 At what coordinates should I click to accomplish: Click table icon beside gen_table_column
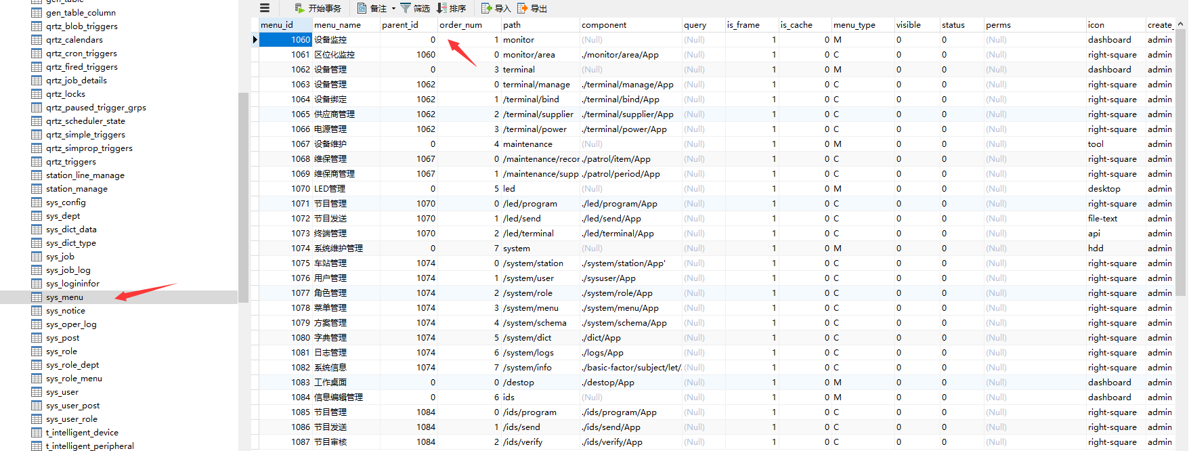37,13
